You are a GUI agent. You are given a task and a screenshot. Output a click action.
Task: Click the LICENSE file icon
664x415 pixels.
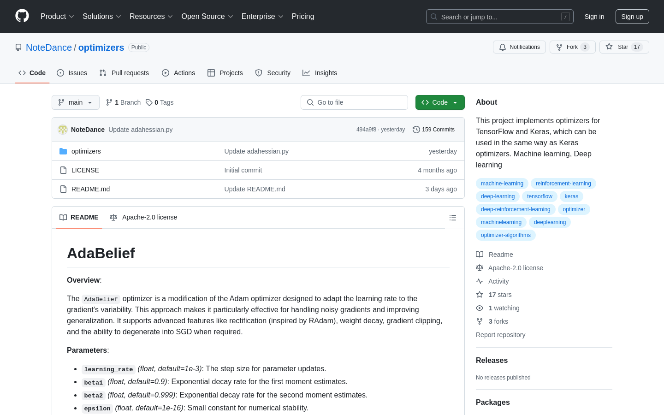[x=63, y=170]
